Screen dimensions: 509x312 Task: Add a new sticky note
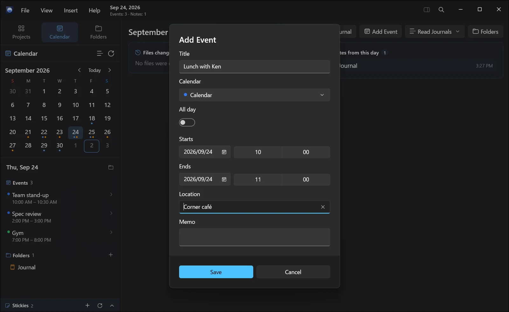click(87, 306)
